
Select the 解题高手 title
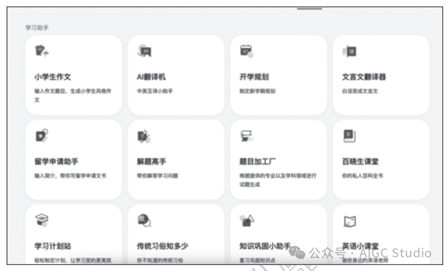coord(151,162)
